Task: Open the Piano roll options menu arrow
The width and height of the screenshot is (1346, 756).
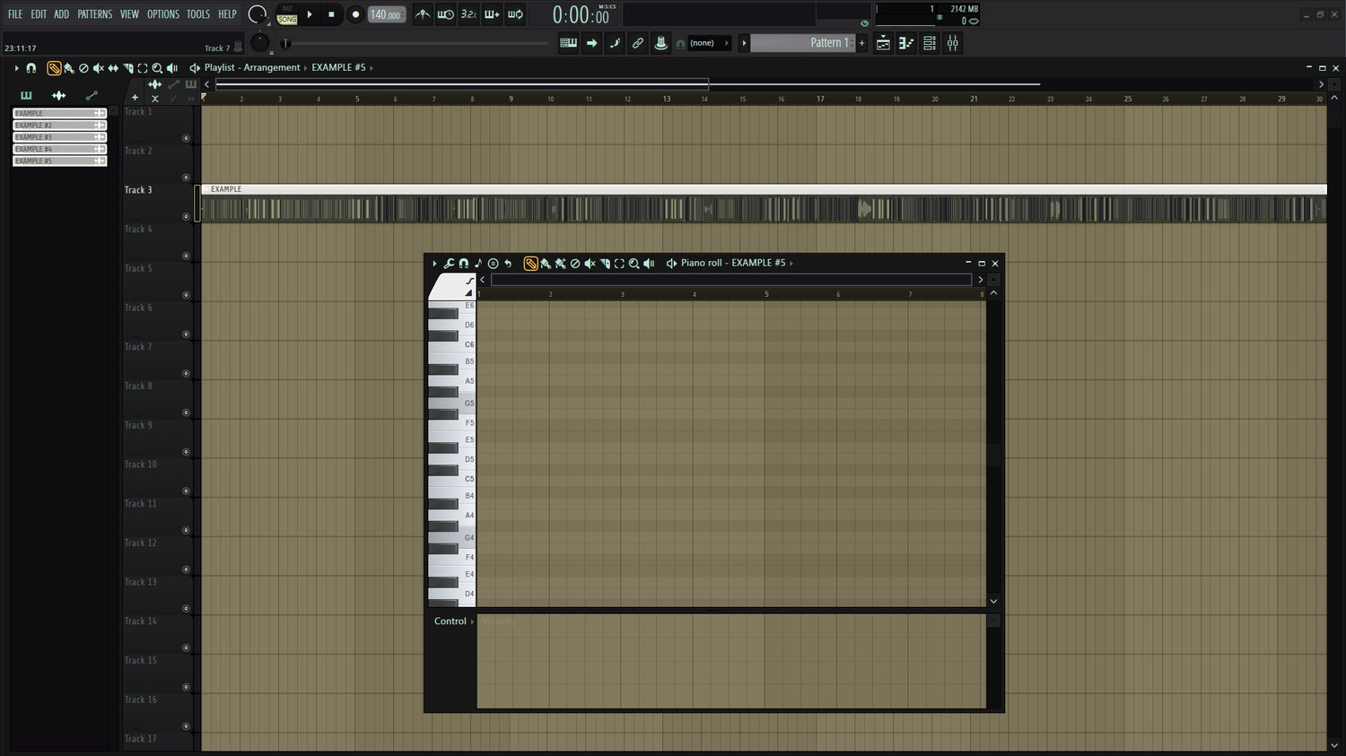Action: pyautogui.click(x=434, y=264)
